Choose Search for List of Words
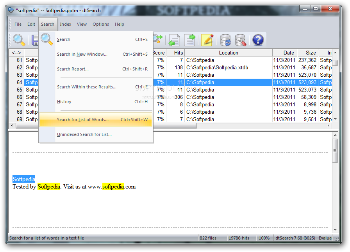The image size is (350, 252). tap(96, 120)
